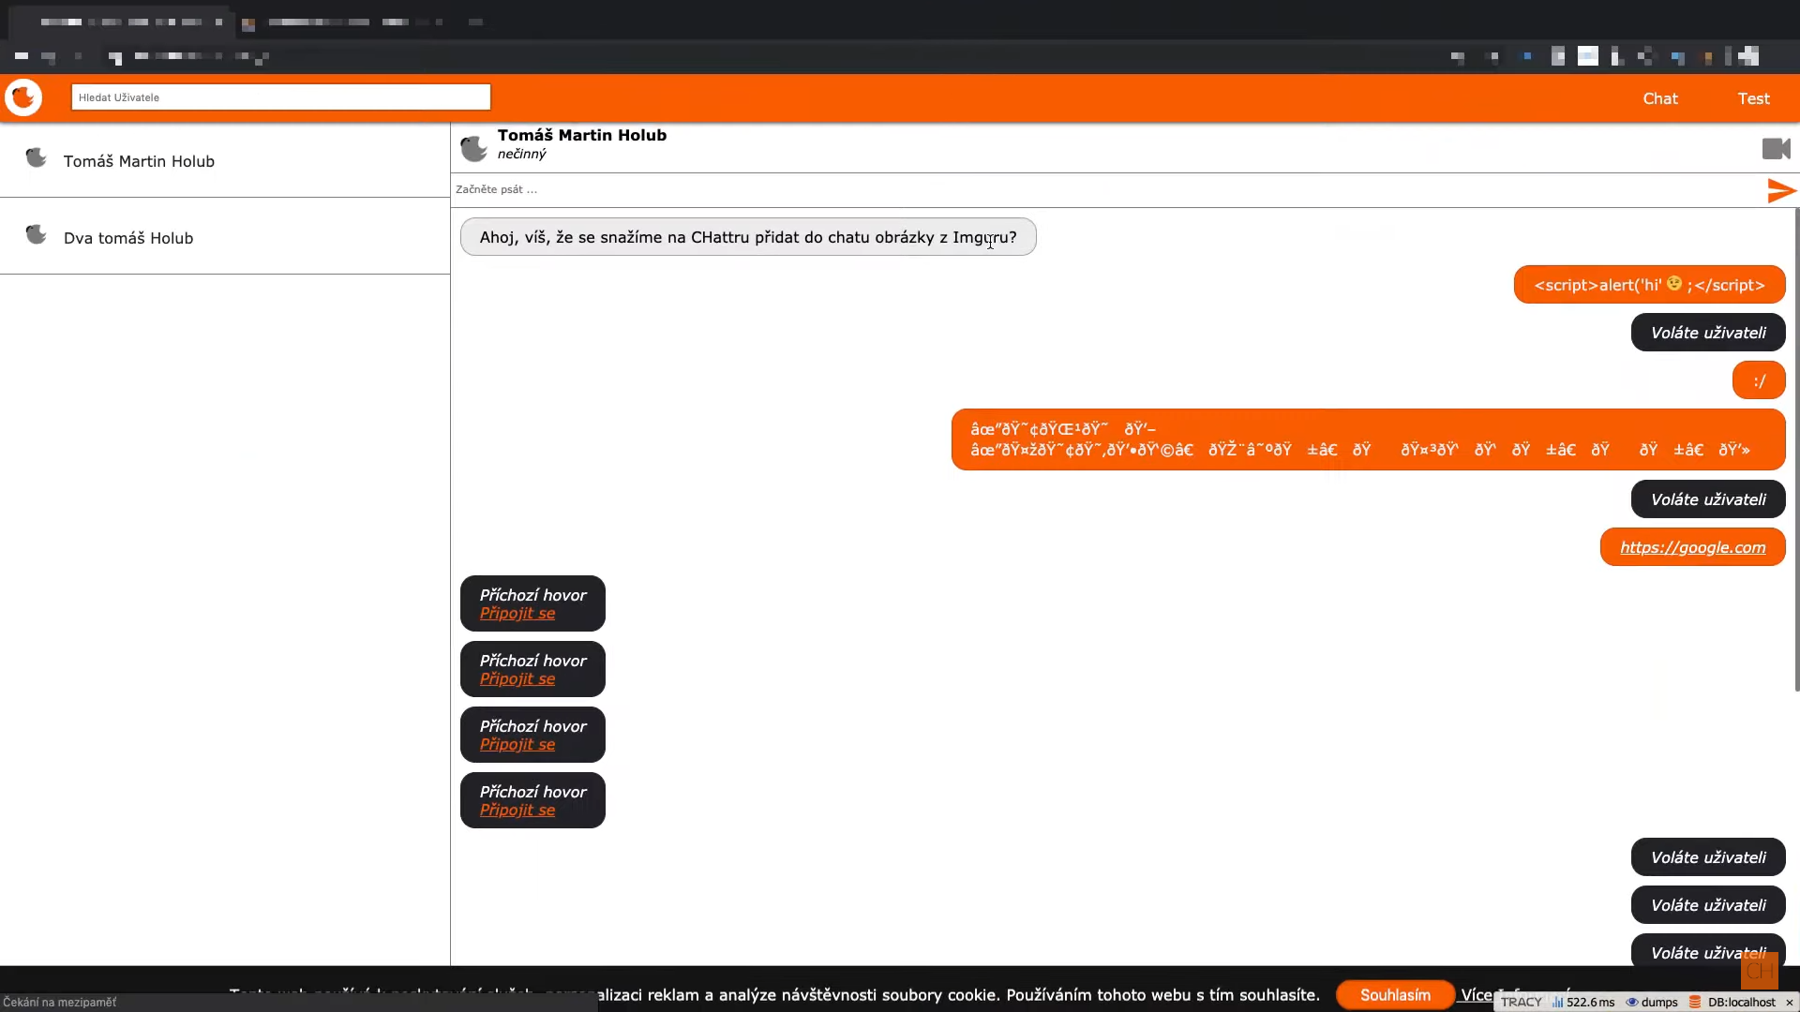
Task: Close the Tracy debug bar
Action: tap(1790, 1002)
